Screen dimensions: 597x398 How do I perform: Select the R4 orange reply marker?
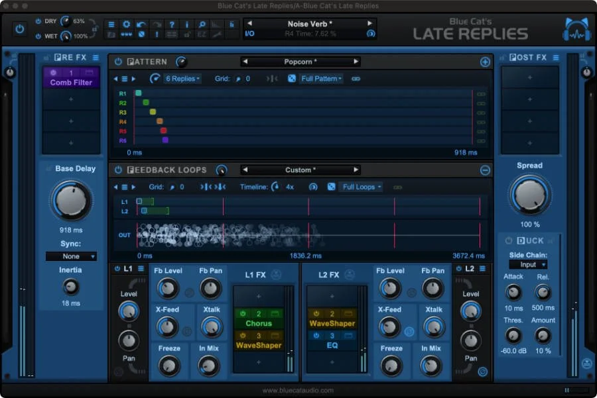click(x=159, y=121)
